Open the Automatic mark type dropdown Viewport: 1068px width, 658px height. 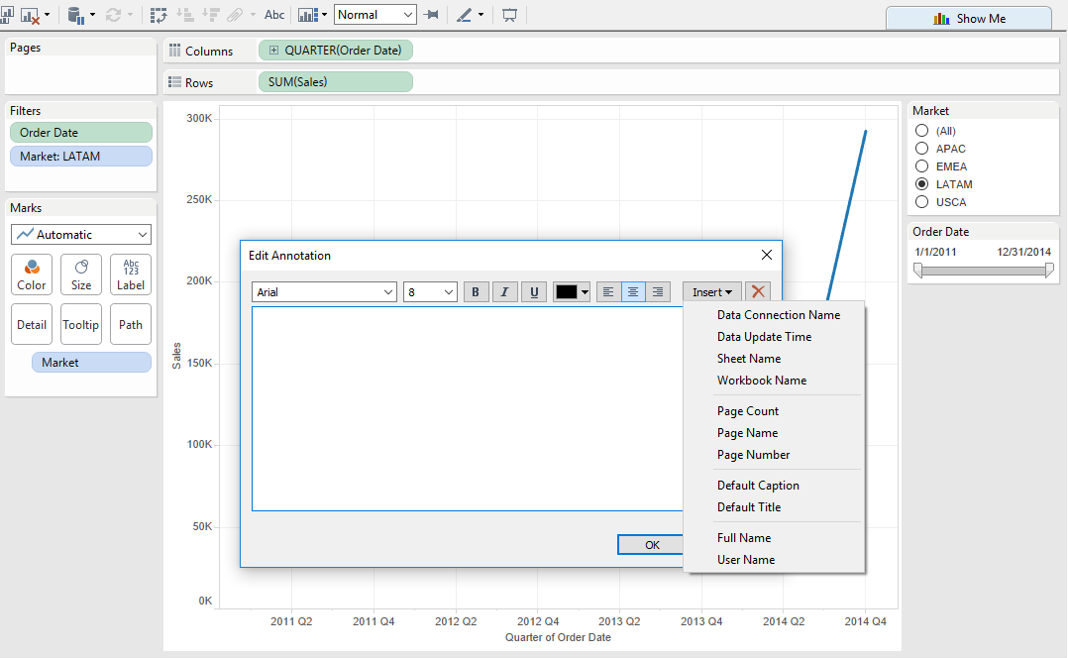(81, 235)
